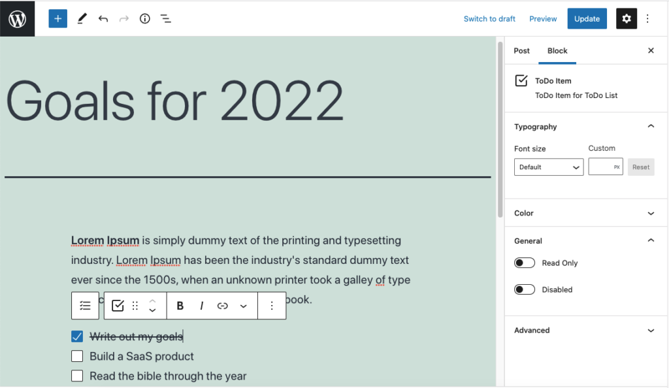Image resolution: width=669 pixels, height=388 pixels.
Task: Click the Build a SaaS product text
Action: pos(142,356)
